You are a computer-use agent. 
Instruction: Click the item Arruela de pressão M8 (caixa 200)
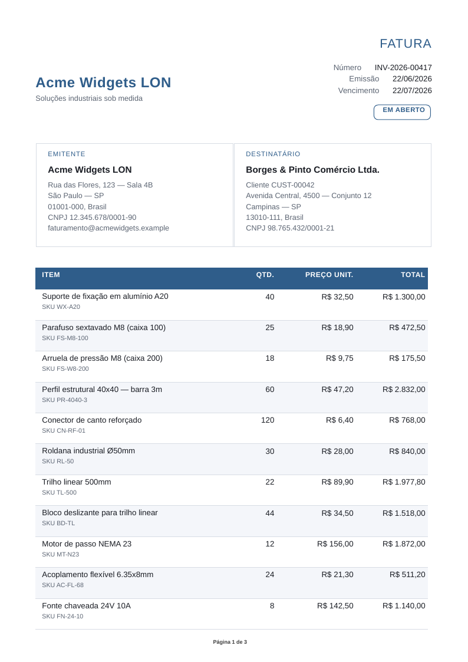click(x=102, y=358)
